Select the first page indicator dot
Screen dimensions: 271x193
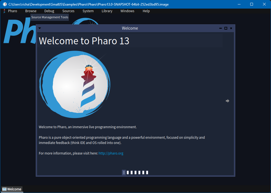124,173
